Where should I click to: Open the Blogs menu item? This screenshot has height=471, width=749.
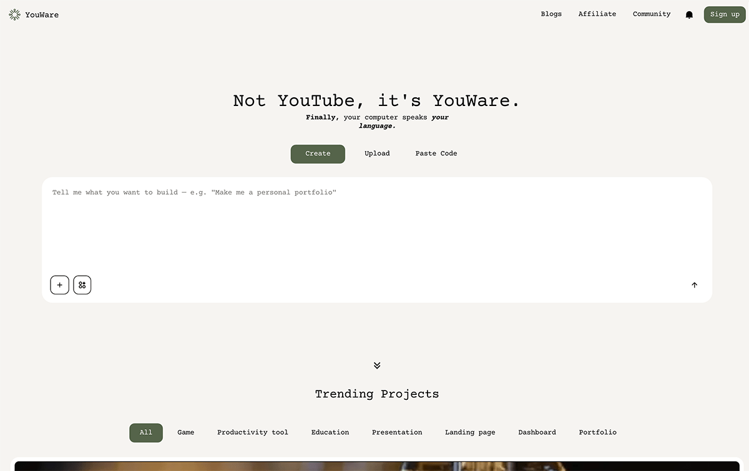click(x=551, y=14)
